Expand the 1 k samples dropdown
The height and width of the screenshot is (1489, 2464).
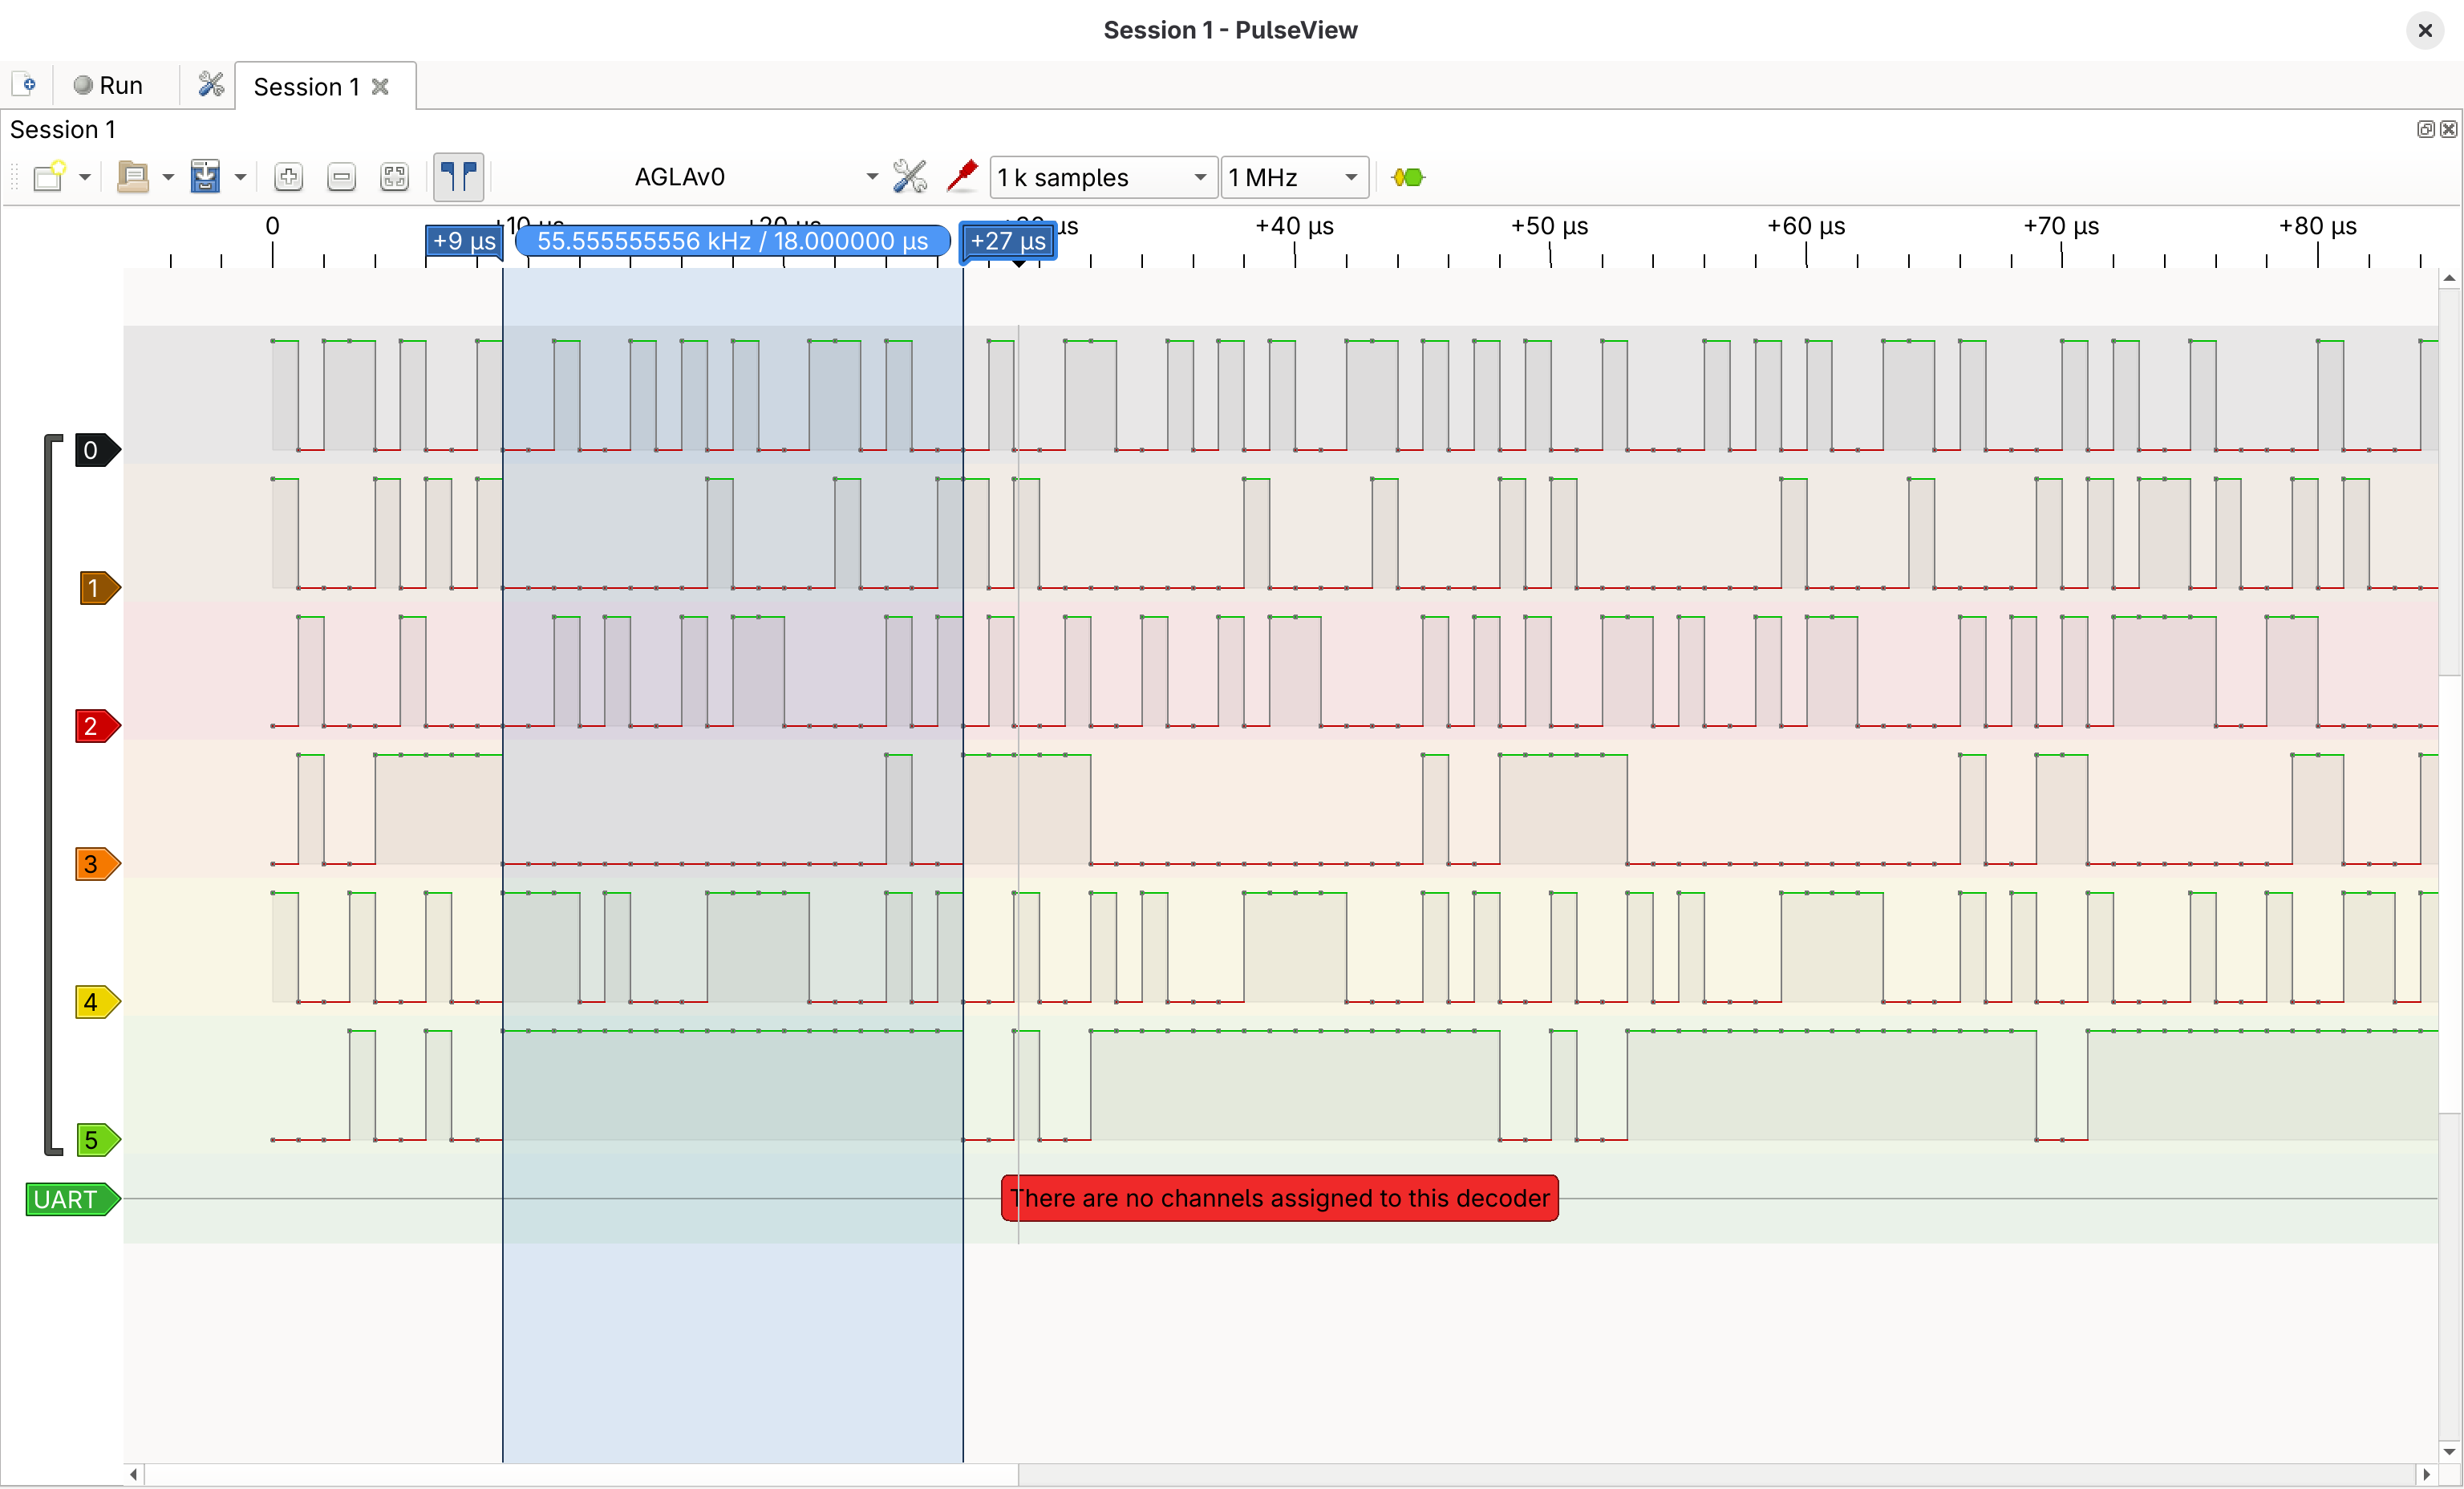click(1102, 177)
